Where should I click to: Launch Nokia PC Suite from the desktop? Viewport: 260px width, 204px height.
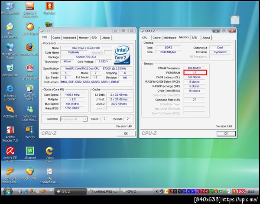30,92
